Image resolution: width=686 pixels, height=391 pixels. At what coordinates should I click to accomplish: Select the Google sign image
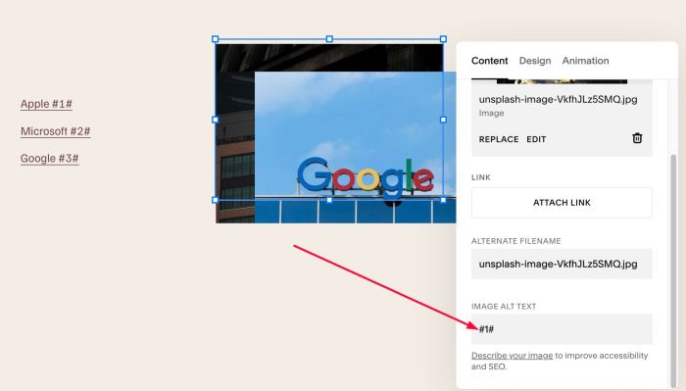pos(355,147)
